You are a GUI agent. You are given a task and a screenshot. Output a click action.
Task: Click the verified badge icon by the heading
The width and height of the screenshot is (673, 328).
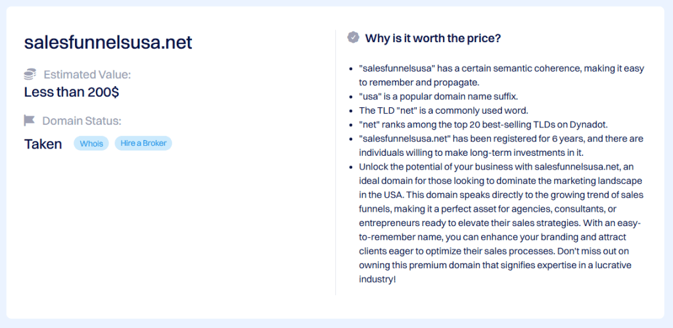pyautogui.click(x=353, y=37)
